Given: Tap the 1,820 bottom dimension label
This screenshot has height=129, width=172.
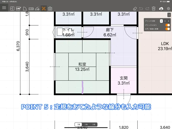Looking at the screenshot, I should click(x=124, y=127).
